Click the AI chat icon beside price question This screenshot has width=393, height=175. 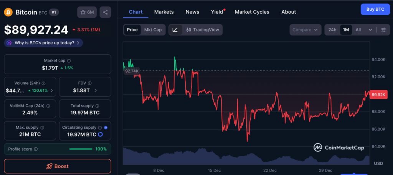tap(9, 43)
